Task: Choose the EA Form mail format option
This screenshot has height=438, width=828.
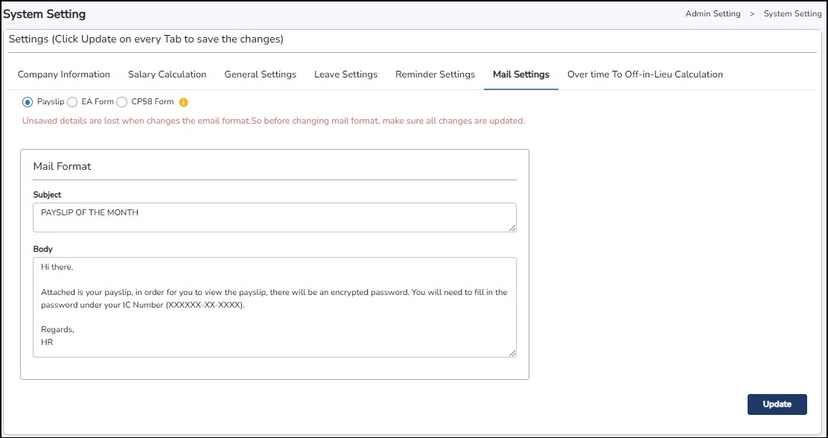Action: tap(72, 102)
